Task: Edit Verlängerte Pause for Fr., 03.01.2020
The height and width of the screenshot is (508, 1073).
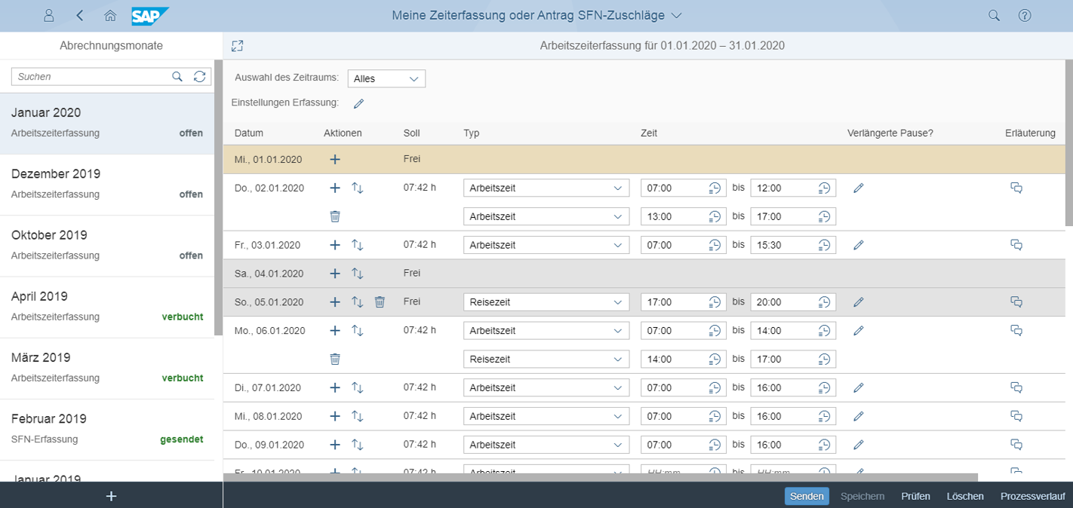Action: 858,244
